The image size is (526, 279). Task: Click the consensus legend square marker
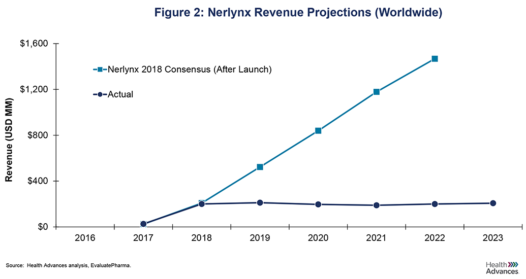[x=100, y=69]
